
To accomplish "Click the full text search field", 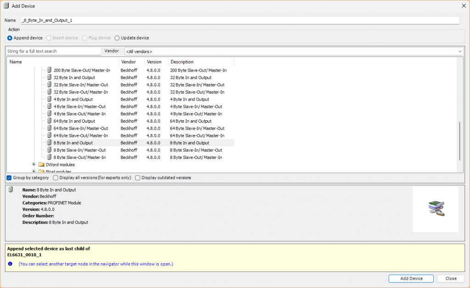I will click(53, 51).
